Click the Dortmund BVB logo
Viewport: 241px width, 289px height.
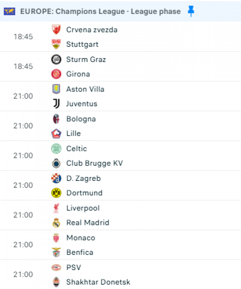56,193
